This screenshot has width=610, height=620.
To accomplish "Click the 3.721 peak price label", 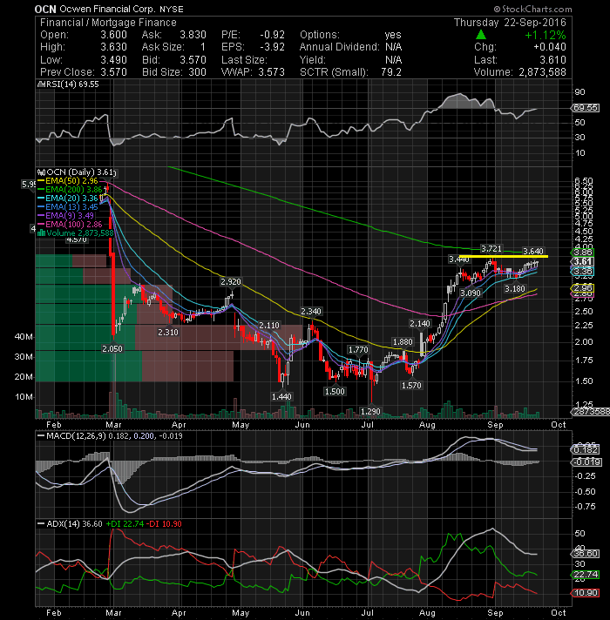I will coord(491,249).
